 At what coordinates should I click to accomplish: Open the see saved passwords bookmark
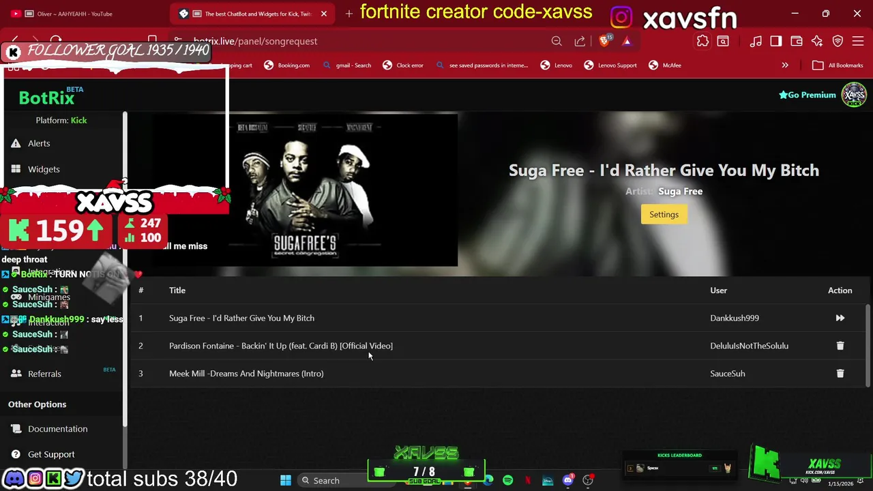coord(482,65)
